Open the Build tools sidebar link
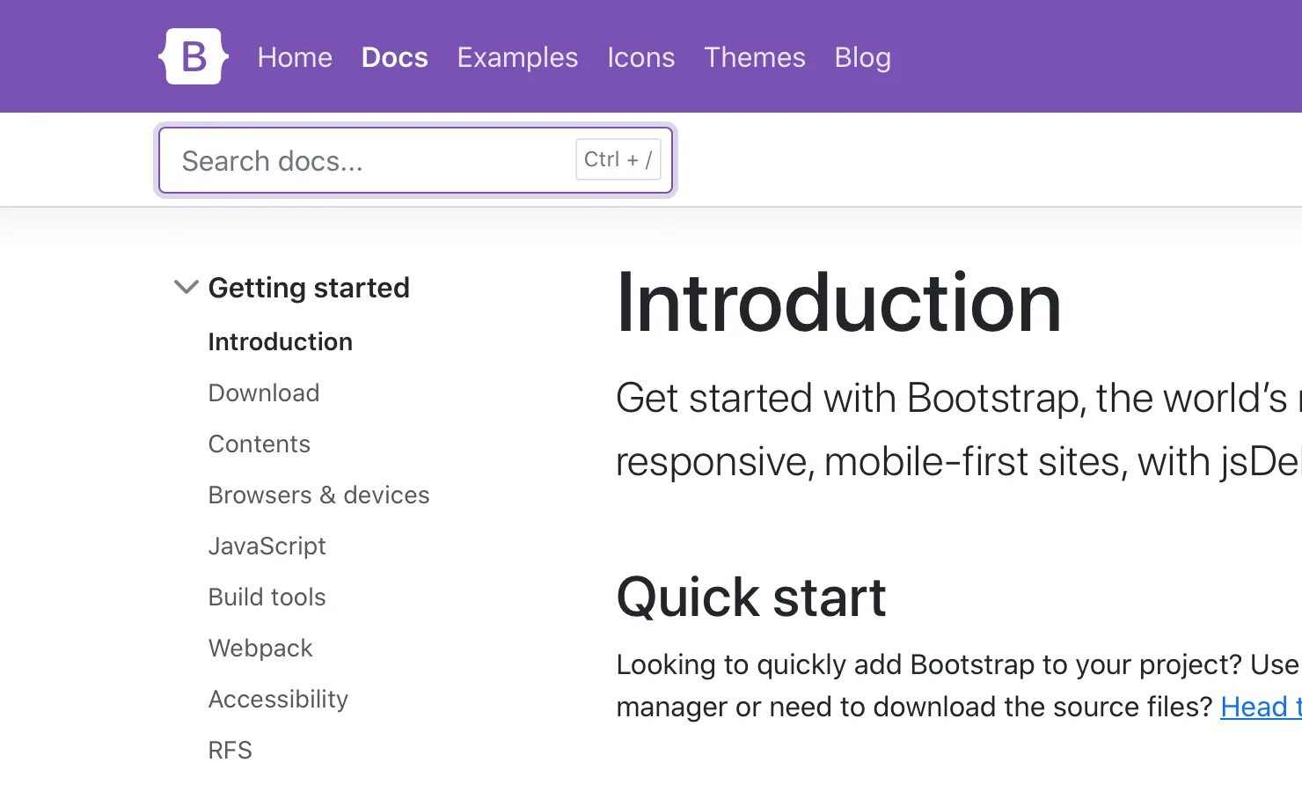Viewport: 1302px width, 792px height. pos(267,597)
